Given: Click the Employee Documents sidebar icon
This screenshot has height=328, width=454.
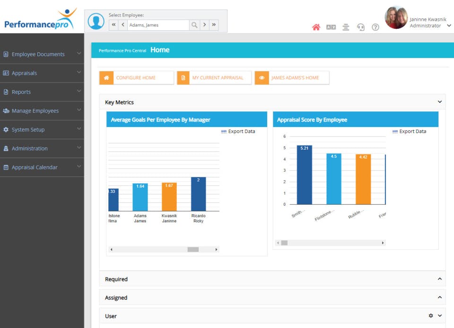Looking at the screenshot, I should coord(7,54).
